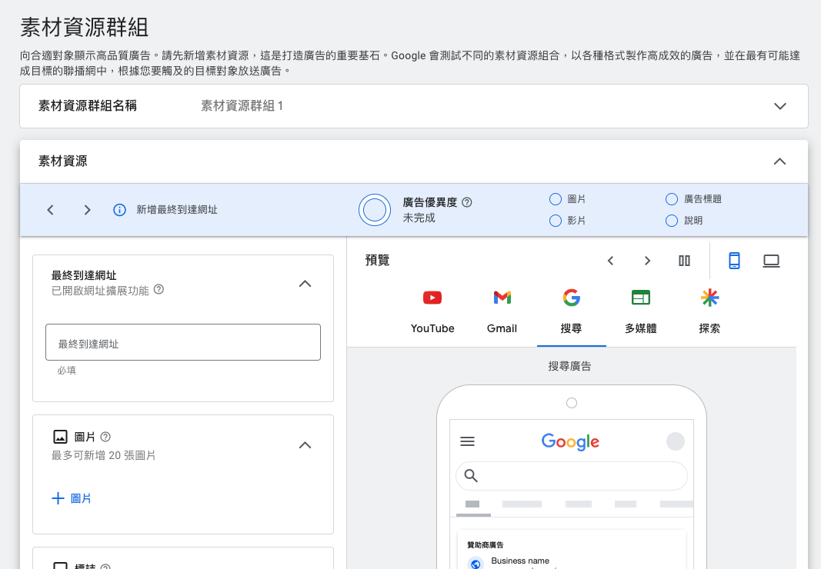Open split column preview layout
This screenshot has width=821, height=569.
click(684, 261)
